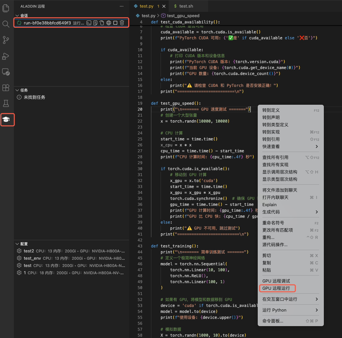Screen dimensions: 342x338
Task: Collapse the 配置 section
Action: [18, 244]
